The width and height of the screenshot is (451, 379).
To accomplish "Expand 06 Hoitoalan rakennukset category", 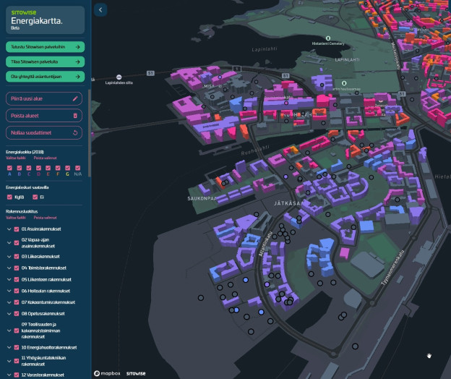I will [9, 291].
